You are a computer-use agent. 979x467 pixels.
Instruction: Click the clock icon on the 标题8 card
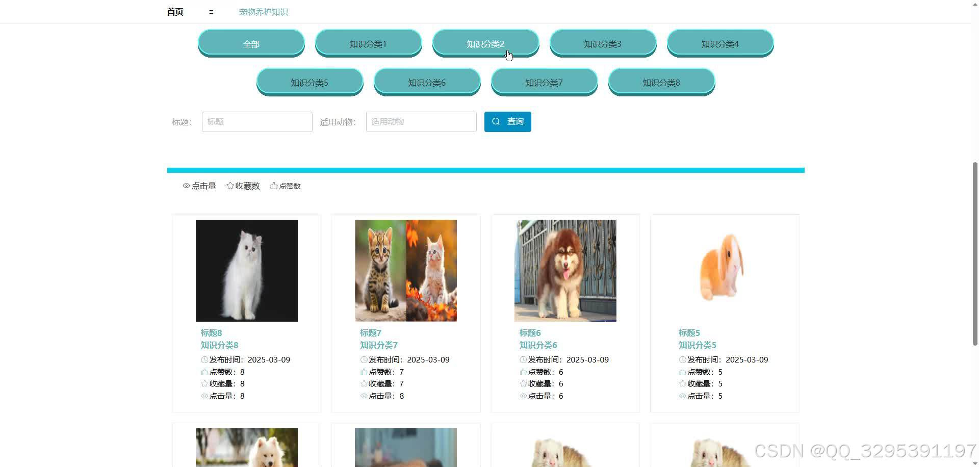[x=204, y=360]
